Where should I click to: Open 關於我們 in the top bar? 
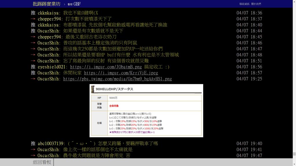256,4
